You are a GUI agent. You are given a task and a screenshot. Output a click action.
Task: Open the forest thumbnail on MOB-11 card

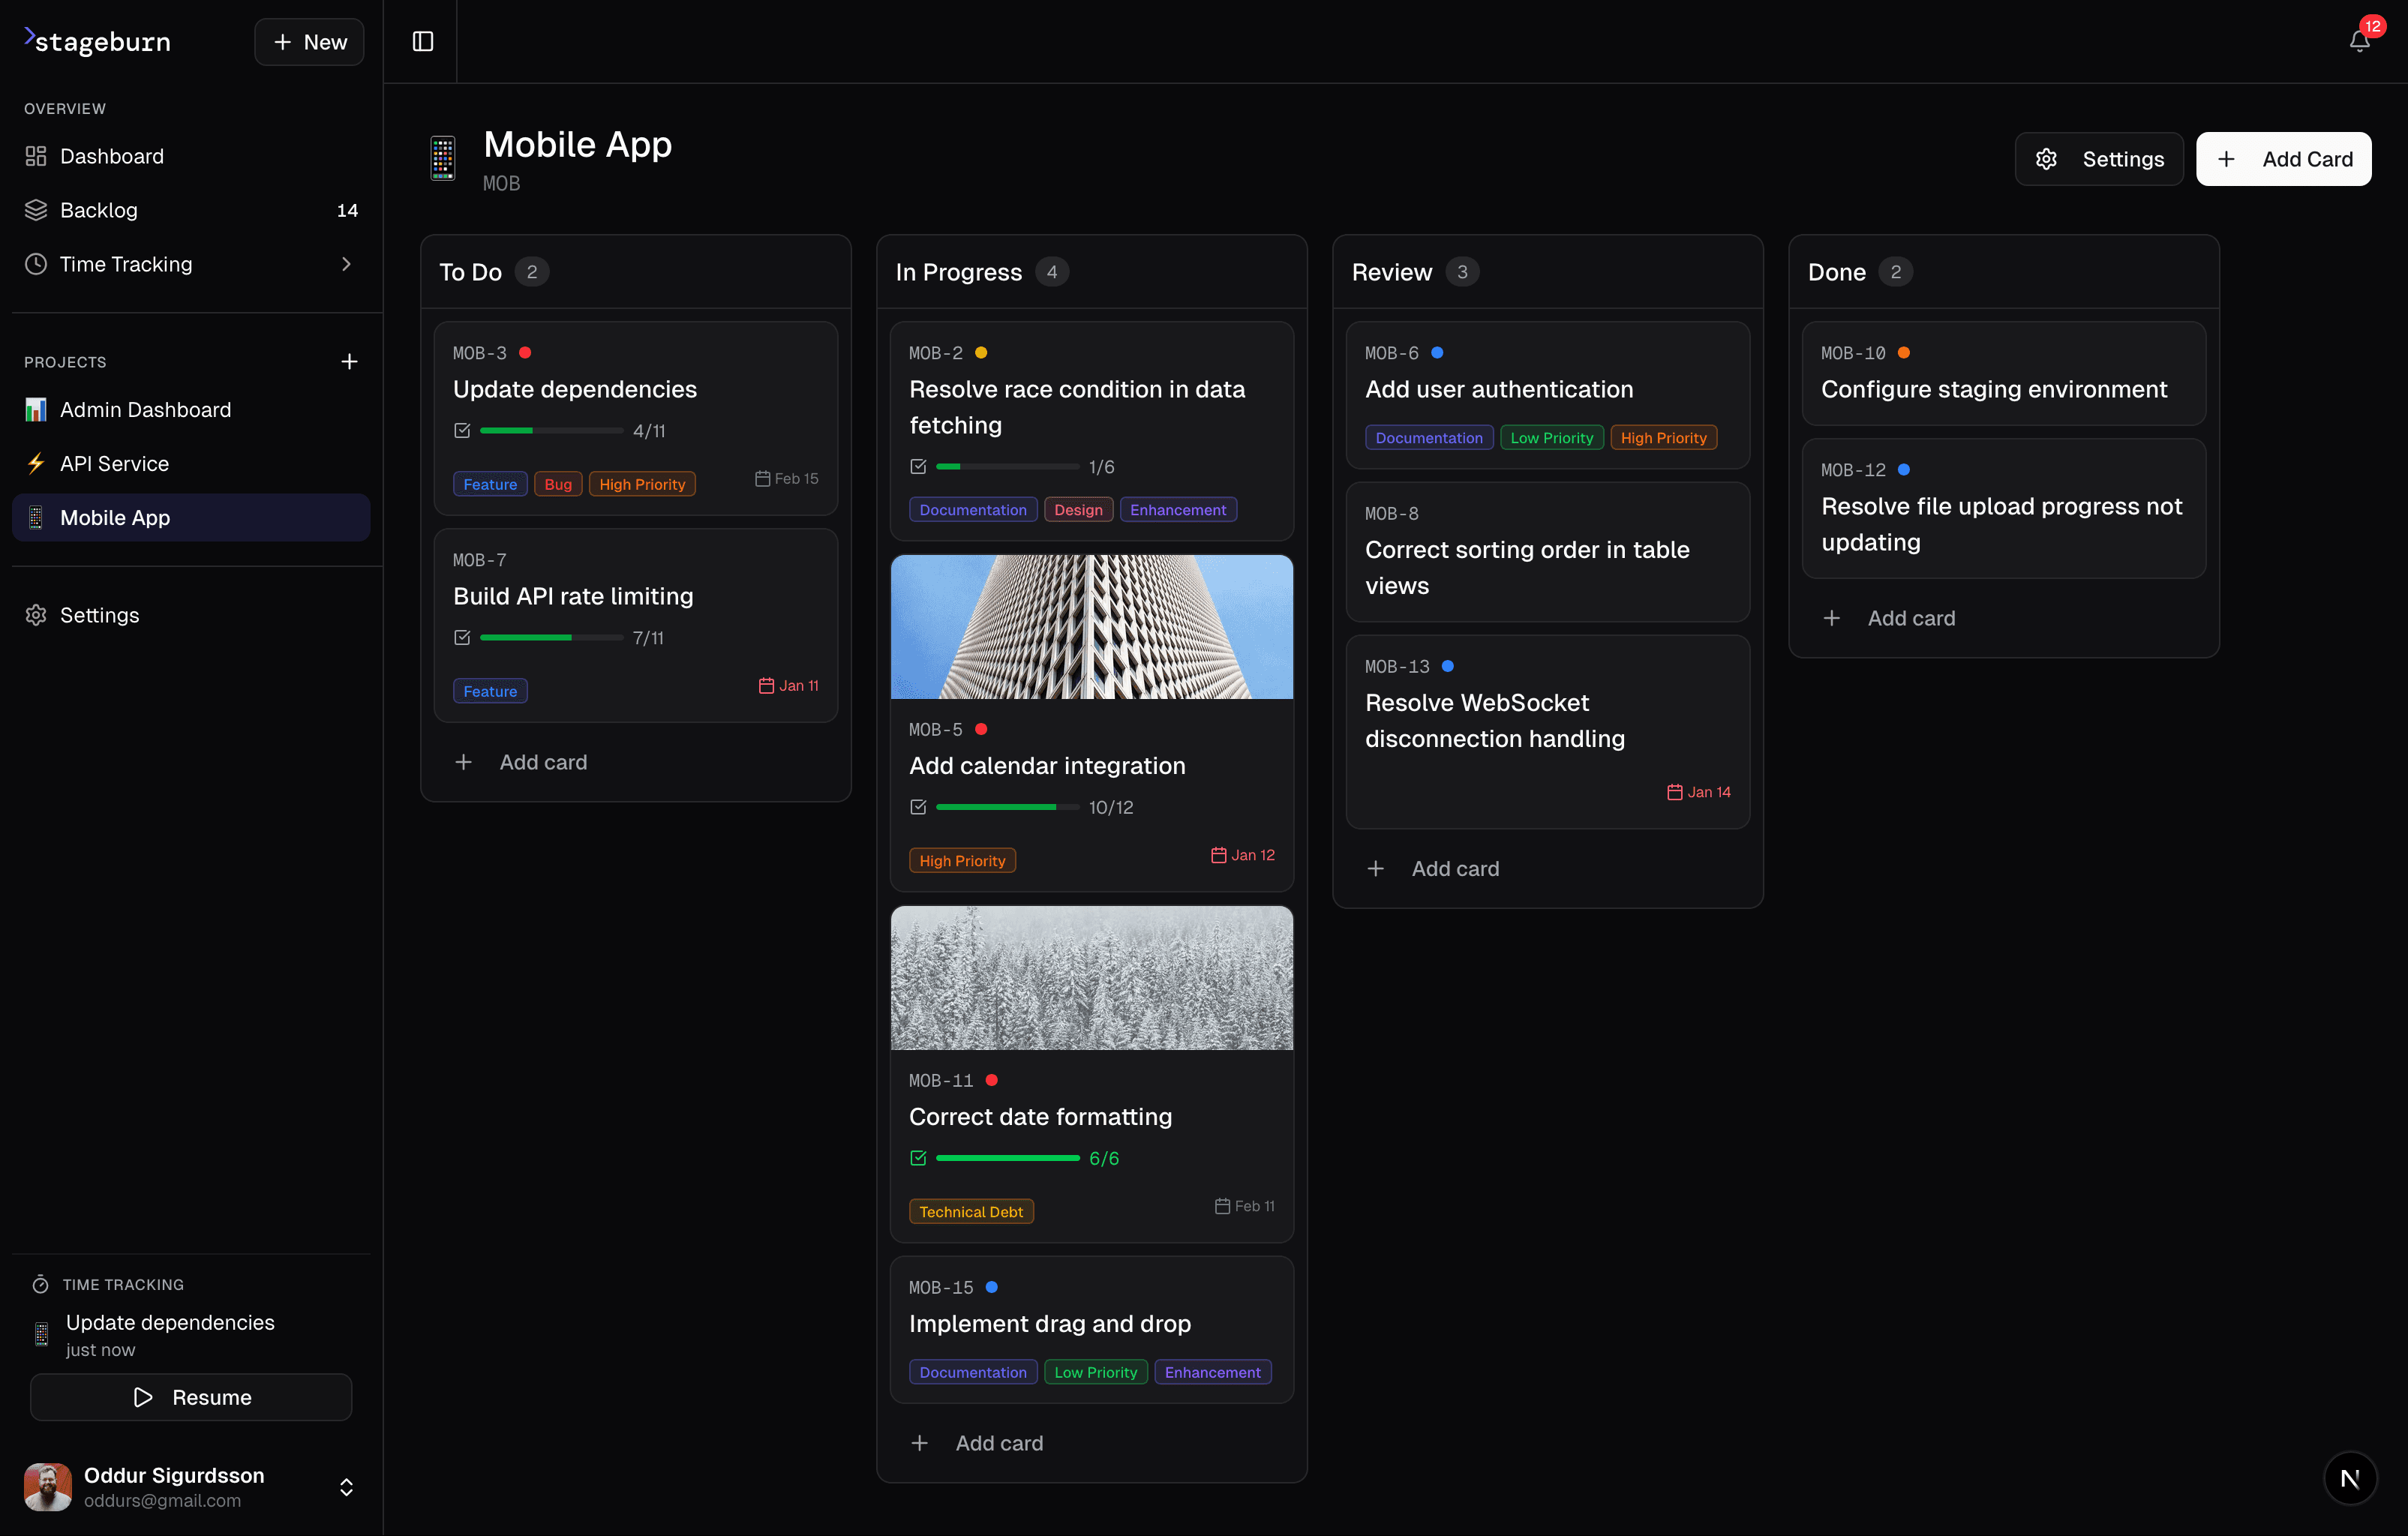1091,977
